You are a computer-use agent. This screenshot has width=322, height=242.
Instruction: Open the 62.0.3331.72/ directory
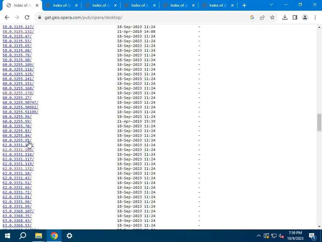tap(17, 193)
